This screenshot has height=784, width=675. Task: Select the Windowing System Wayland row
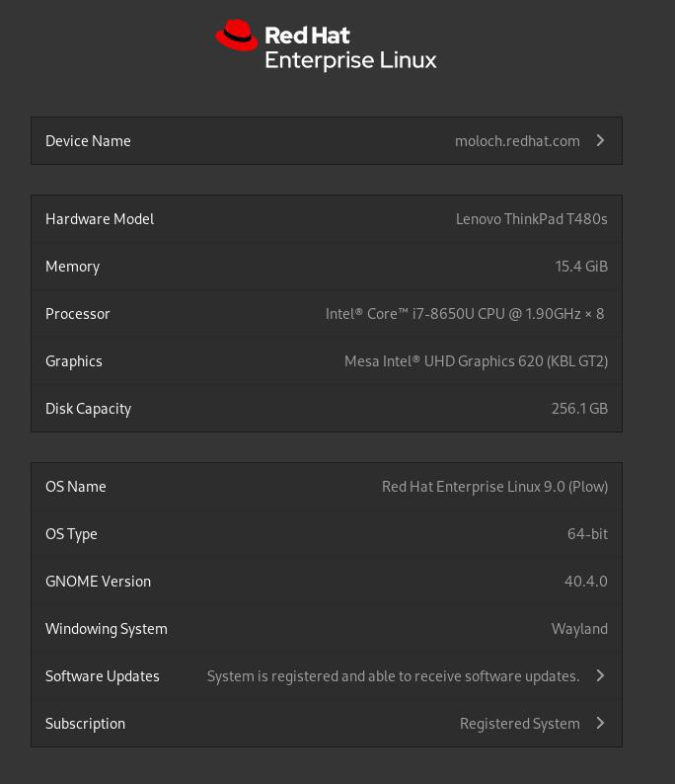[x=326, y=629]
